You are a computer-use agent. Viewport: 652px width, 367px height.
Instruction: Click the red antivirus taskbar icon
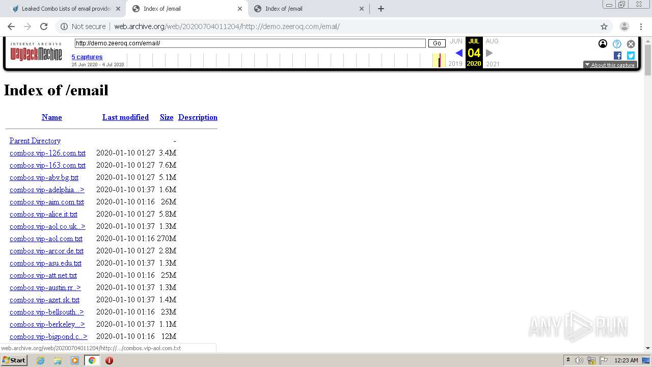109,360
